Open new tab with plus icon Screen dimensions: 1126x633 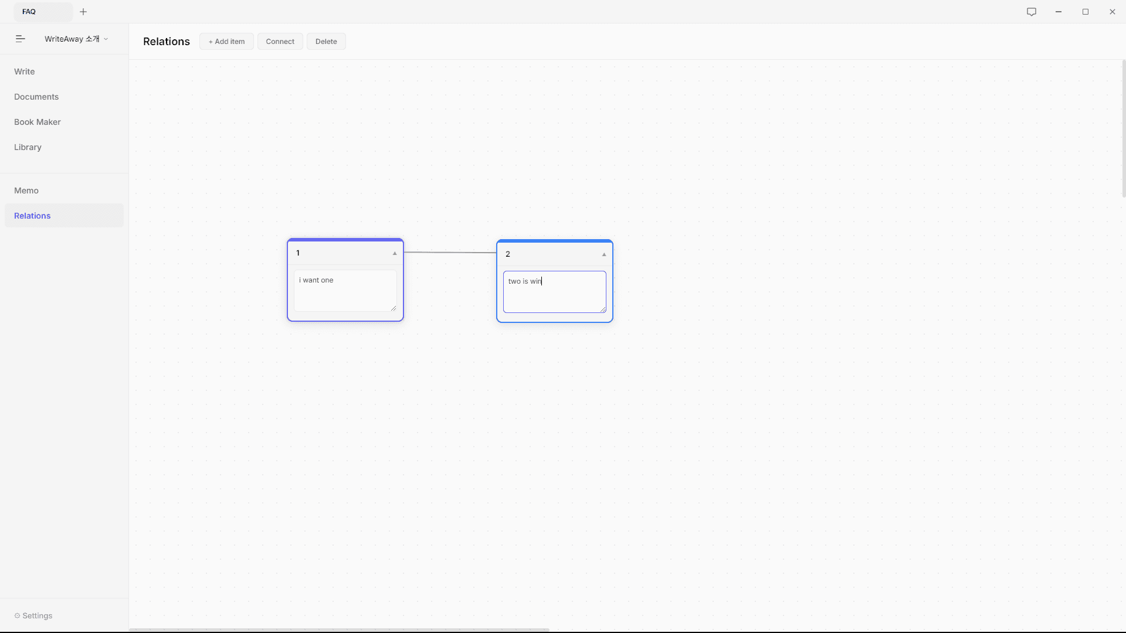point(83,12)
